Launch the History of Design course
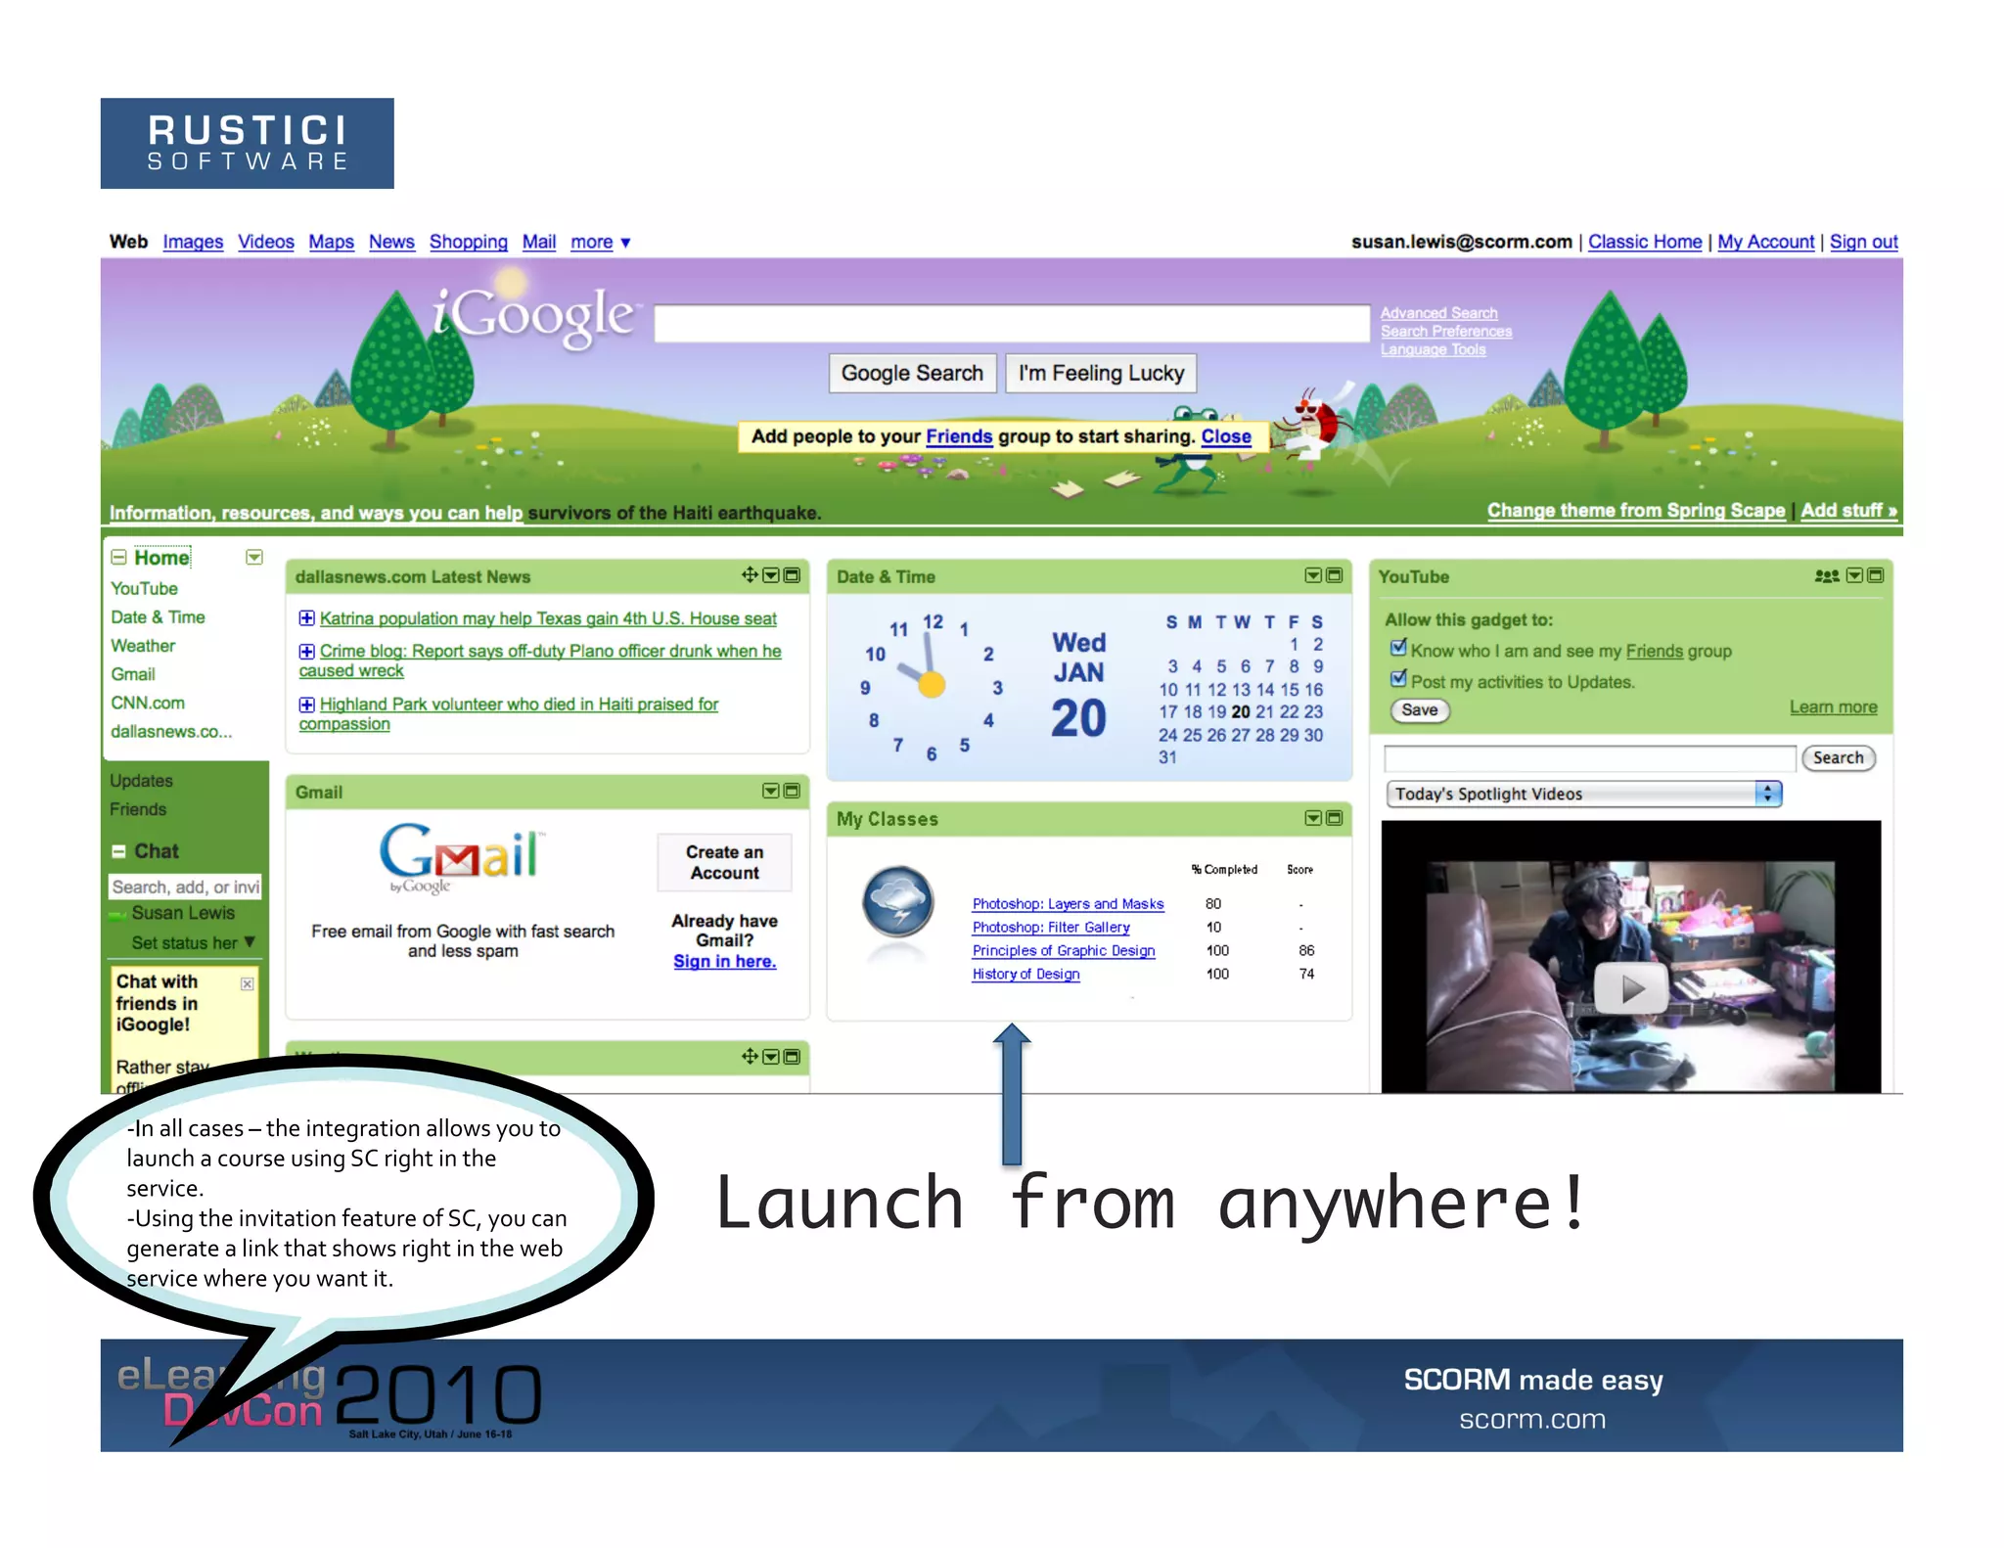Image resolution: width=2004 pixels, height=1548 pixels. click(1025, 974)
